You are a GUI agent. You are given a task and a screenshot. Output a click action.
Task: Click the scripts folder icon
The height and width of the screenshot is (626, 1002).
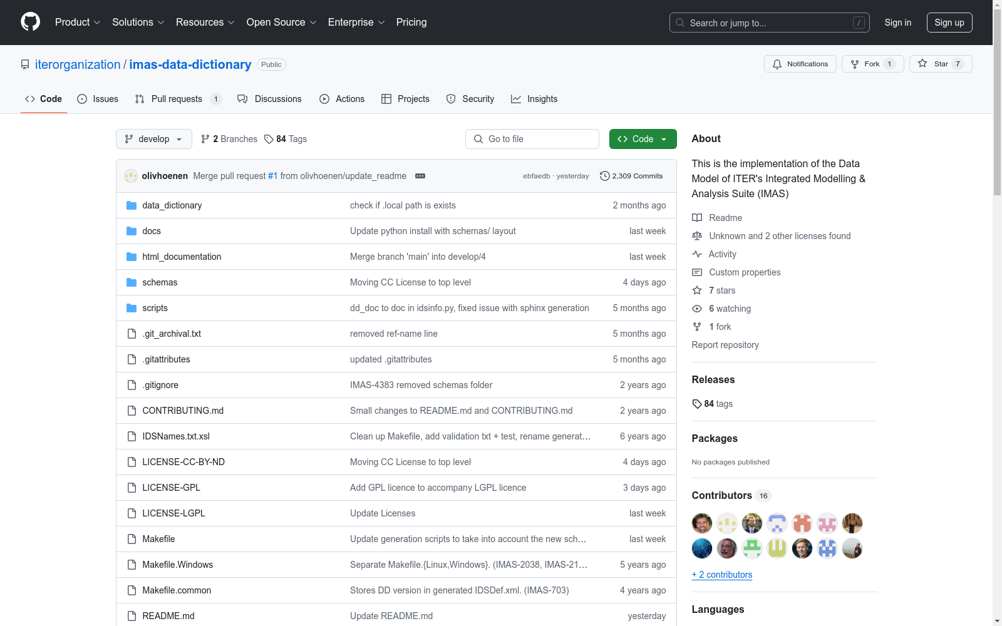(x=132, y=308)
